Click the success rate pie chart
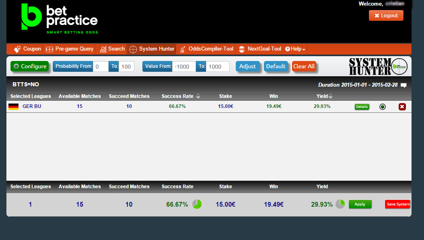Screen dimensions: 424x240 pos(197,204)
